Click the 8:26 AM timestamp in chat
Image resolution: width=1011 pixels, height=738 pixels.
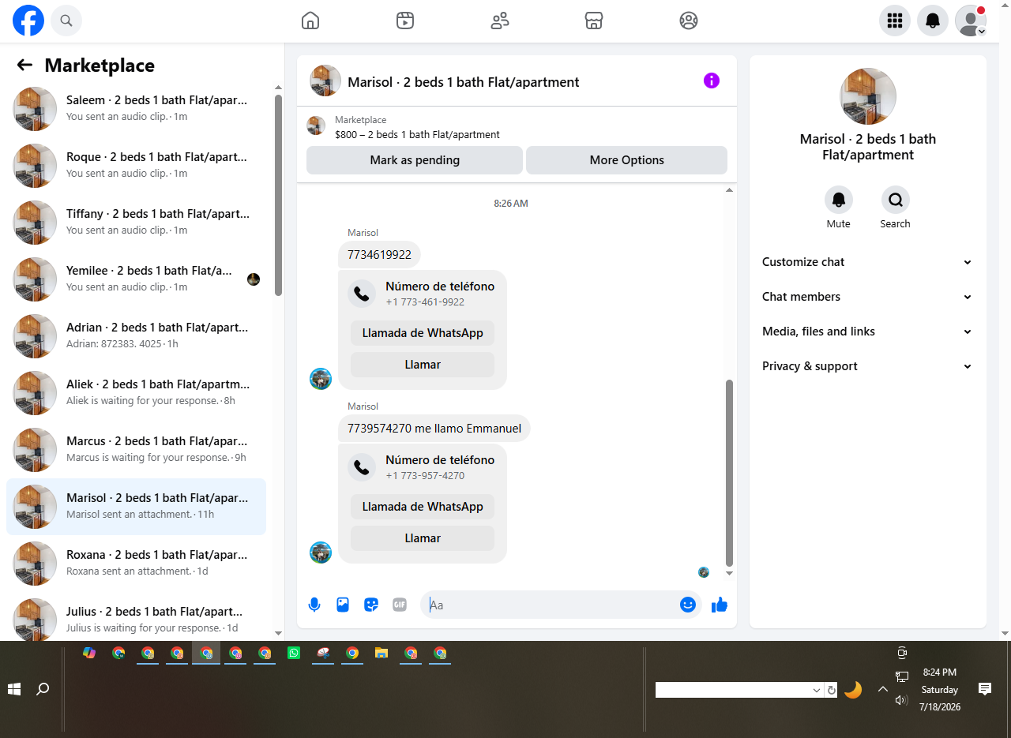click(511, 204)
